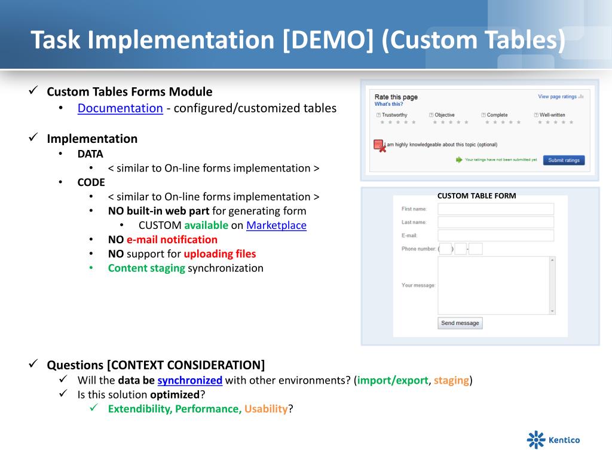
Task: Click Extendibility, Performance, Usability text
Action: pyautogui.click(x=201, y=409)
